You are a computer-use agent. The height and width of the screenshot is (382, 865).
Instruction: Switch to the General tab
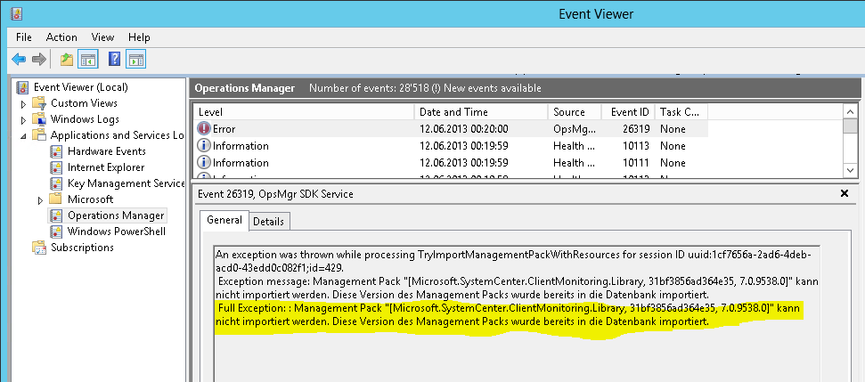(224, 220)
